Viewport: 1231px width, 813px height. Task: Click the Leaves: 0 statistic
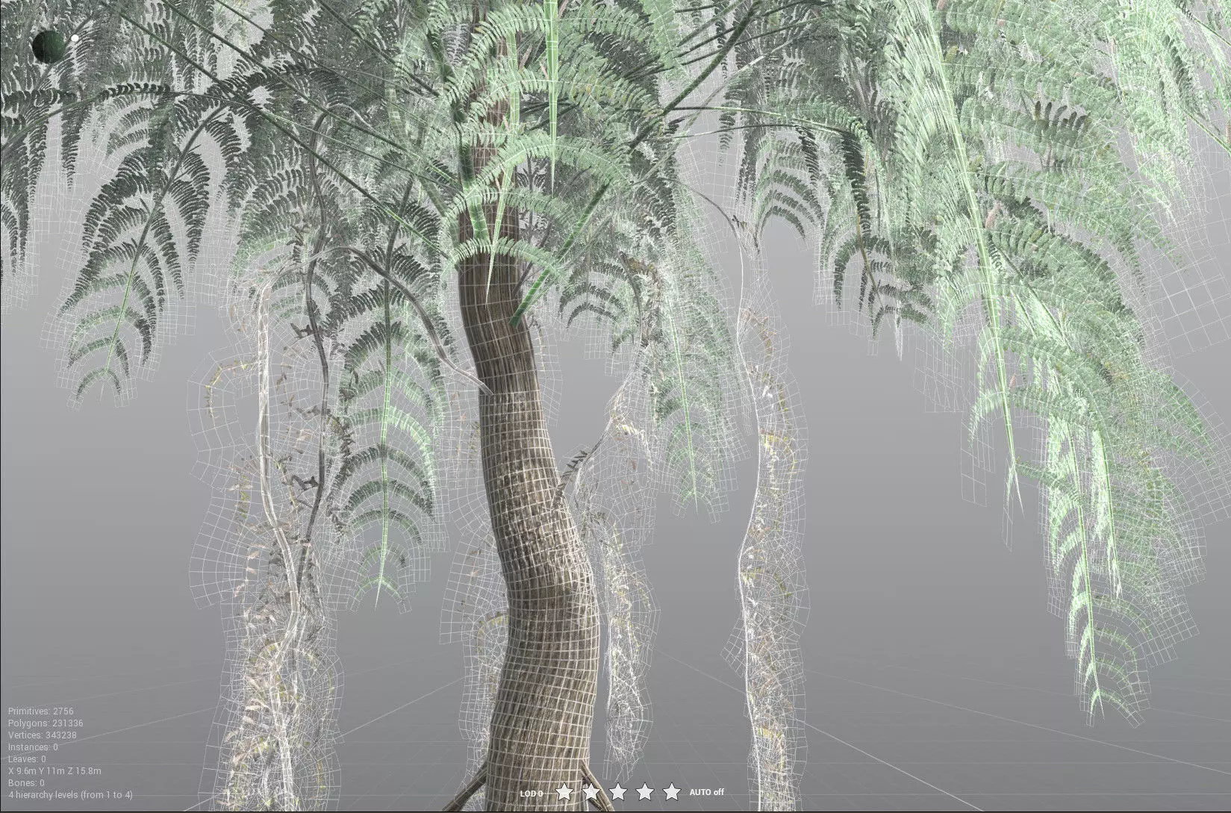(27, 759)
